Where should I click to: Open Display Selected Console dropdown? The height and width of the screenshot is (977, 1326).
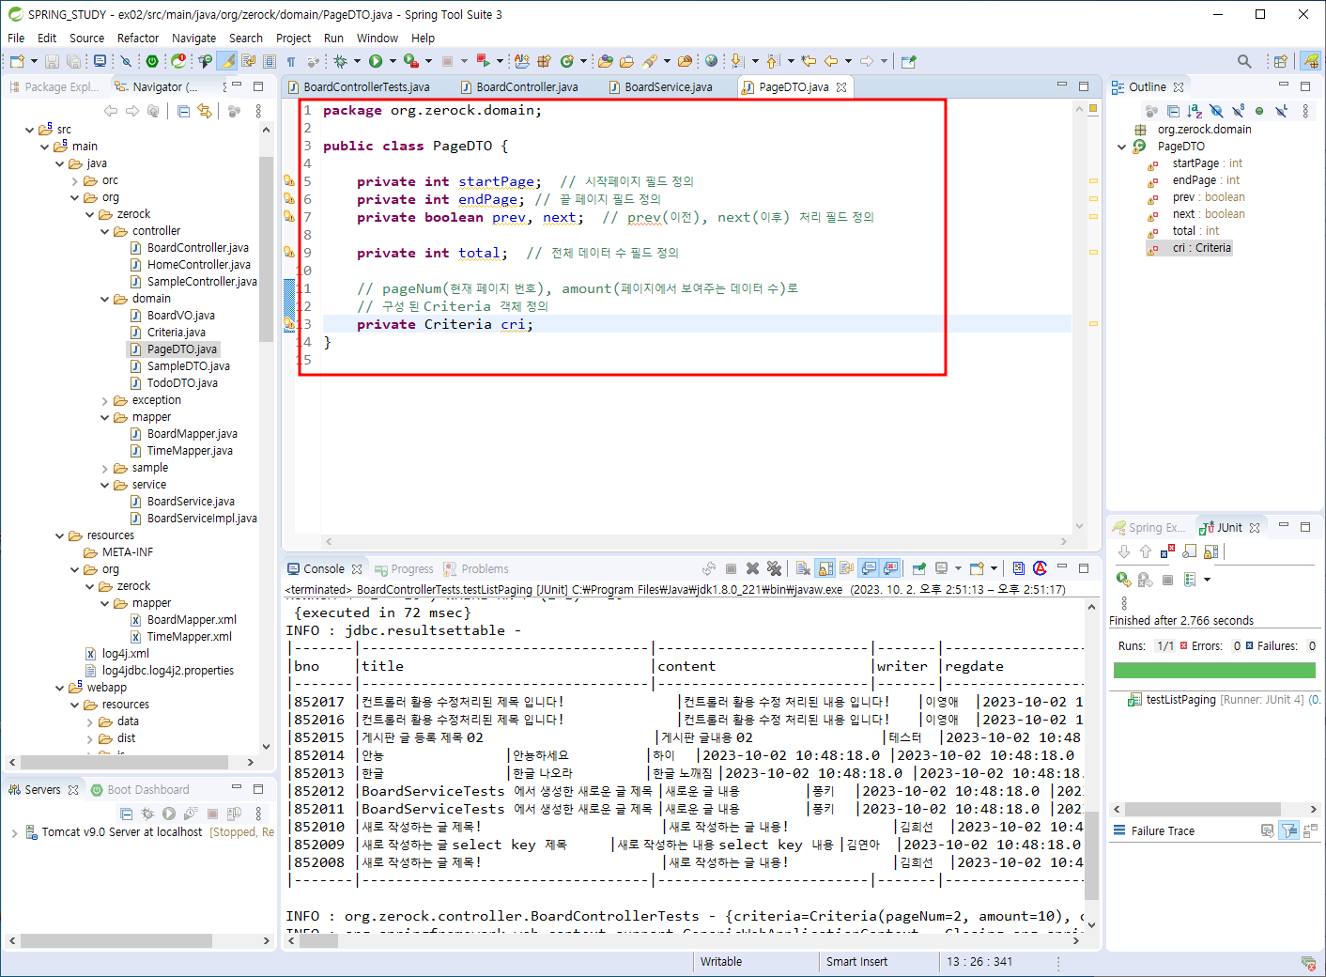[x=958, y=568]
